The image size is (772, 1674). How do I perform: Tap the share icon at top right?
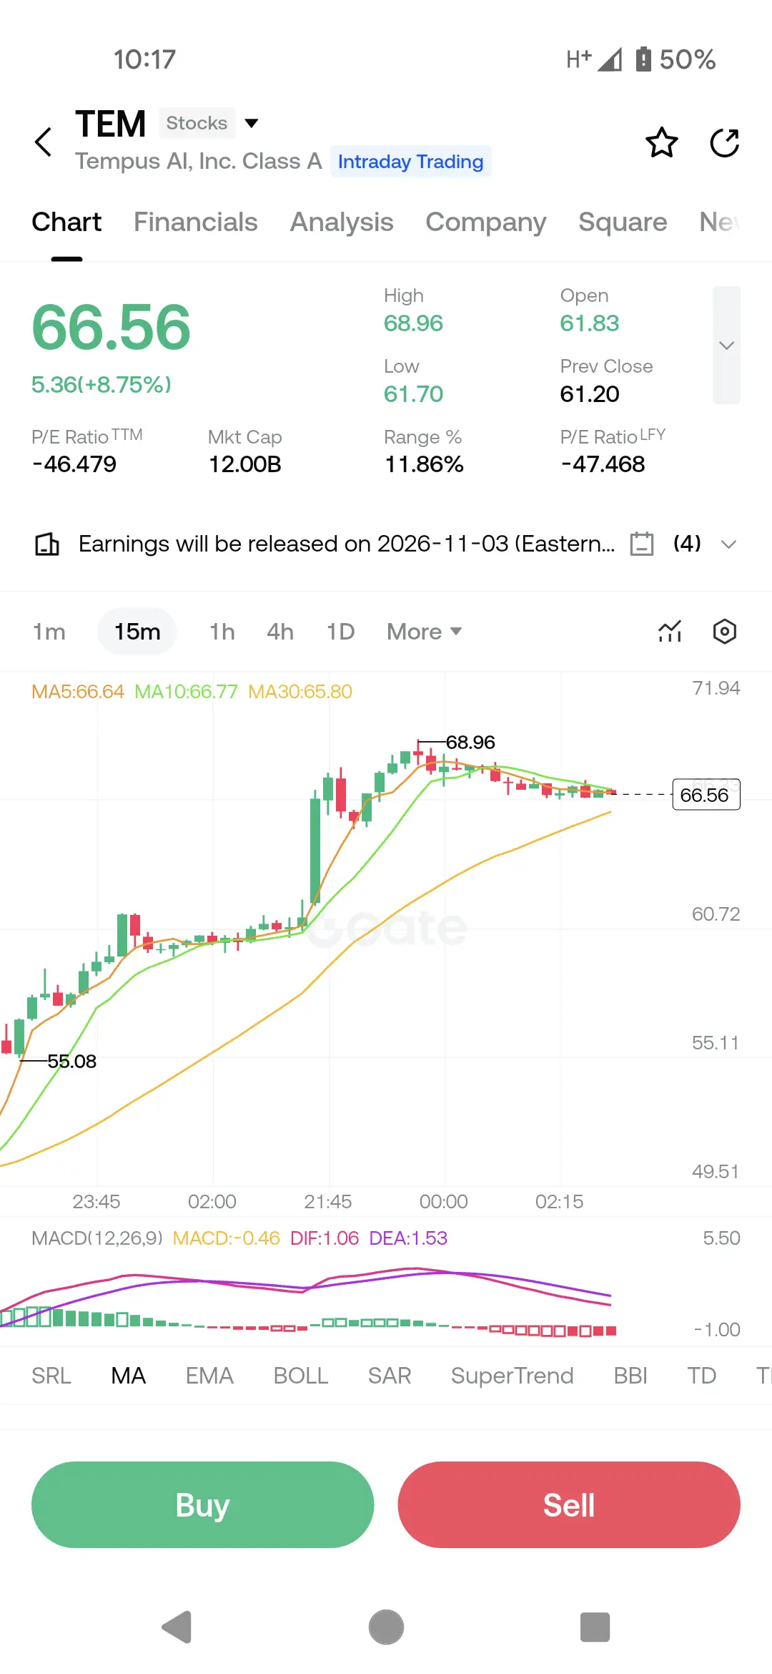(724, 142)
